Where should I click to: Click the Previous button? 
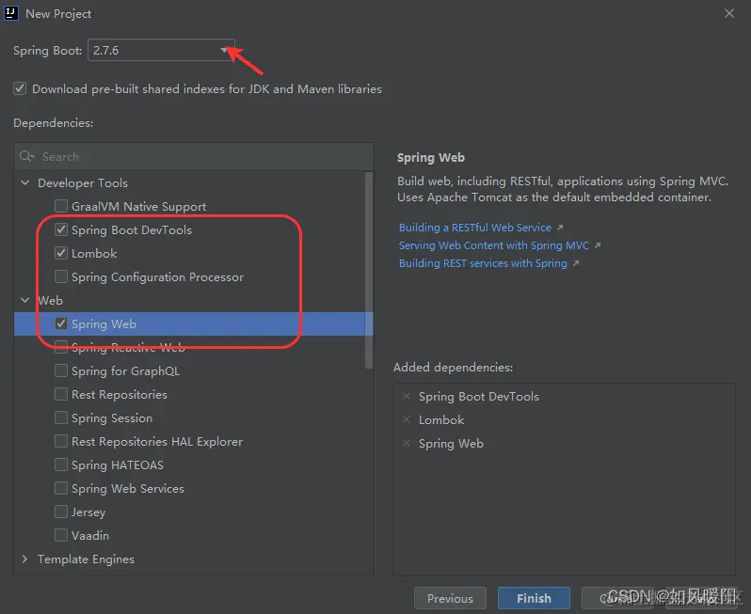tap(450, 598)
